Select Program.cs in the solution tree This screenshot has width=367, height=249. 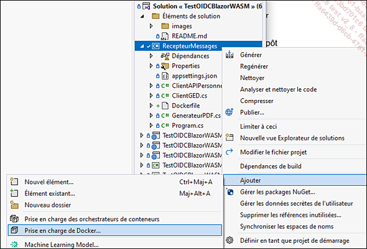pos(187,125)
